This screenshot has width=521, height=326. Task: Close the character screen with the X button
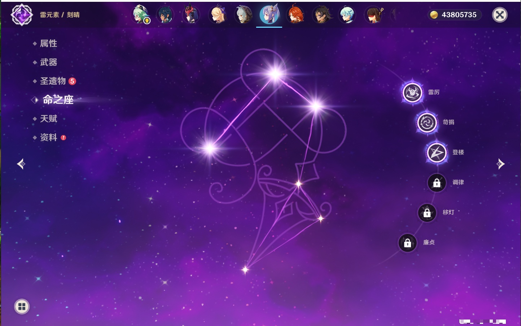click(x=500, y=15)
